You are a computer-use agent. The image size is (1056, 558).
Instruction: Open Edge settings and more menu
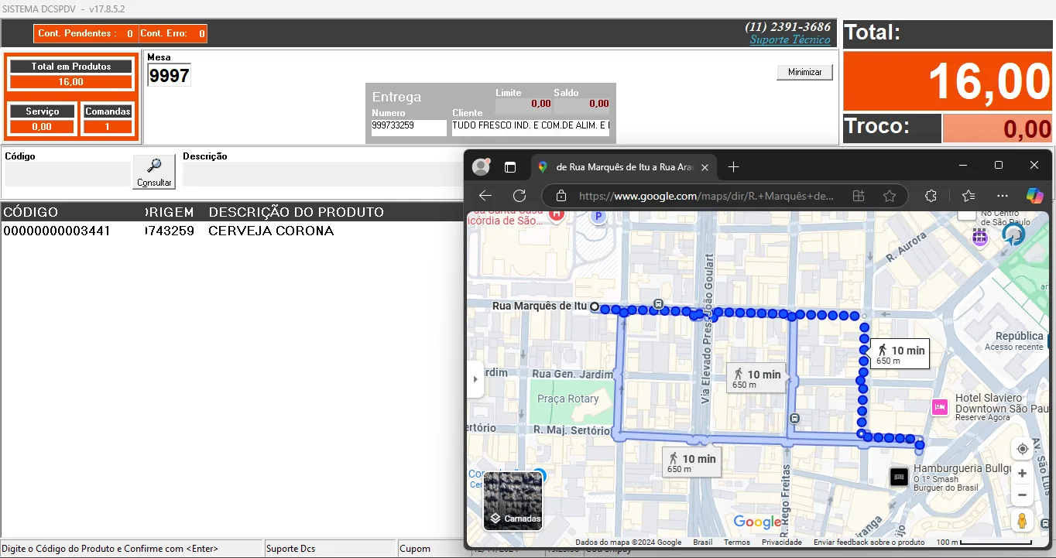1003,196
